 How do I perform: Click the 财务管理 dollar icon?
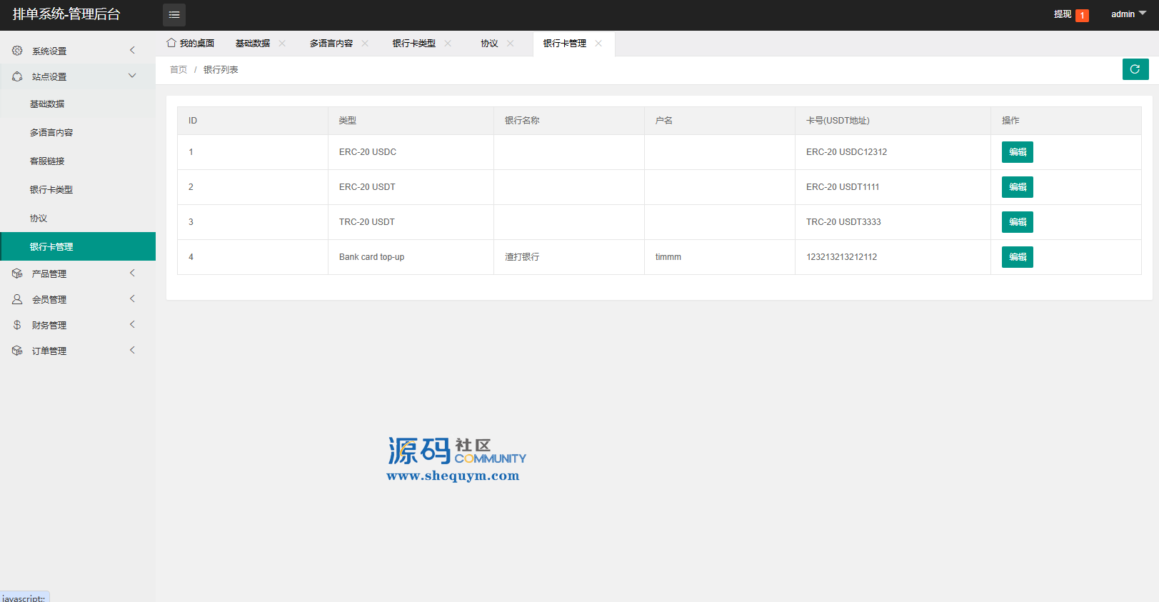[17, 325]
